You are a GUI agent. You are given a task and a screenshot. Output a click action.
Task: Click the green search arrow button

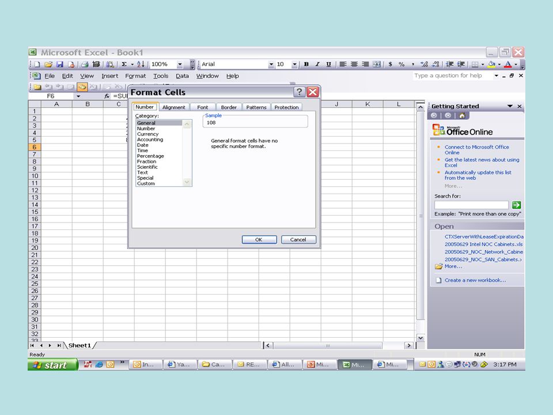[516, 205]
